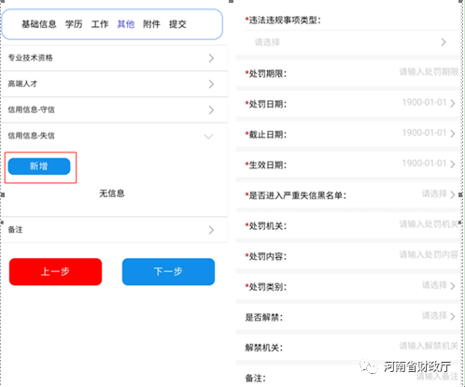
Task: Expand the 信用信息-守信 row chevron
Action: [211, 109]
